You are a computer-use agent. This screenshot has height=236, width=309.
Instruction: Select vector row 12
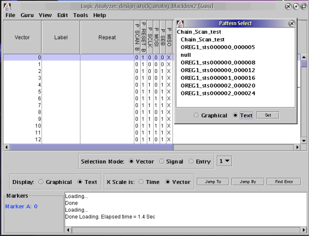[x=88, y=139]
